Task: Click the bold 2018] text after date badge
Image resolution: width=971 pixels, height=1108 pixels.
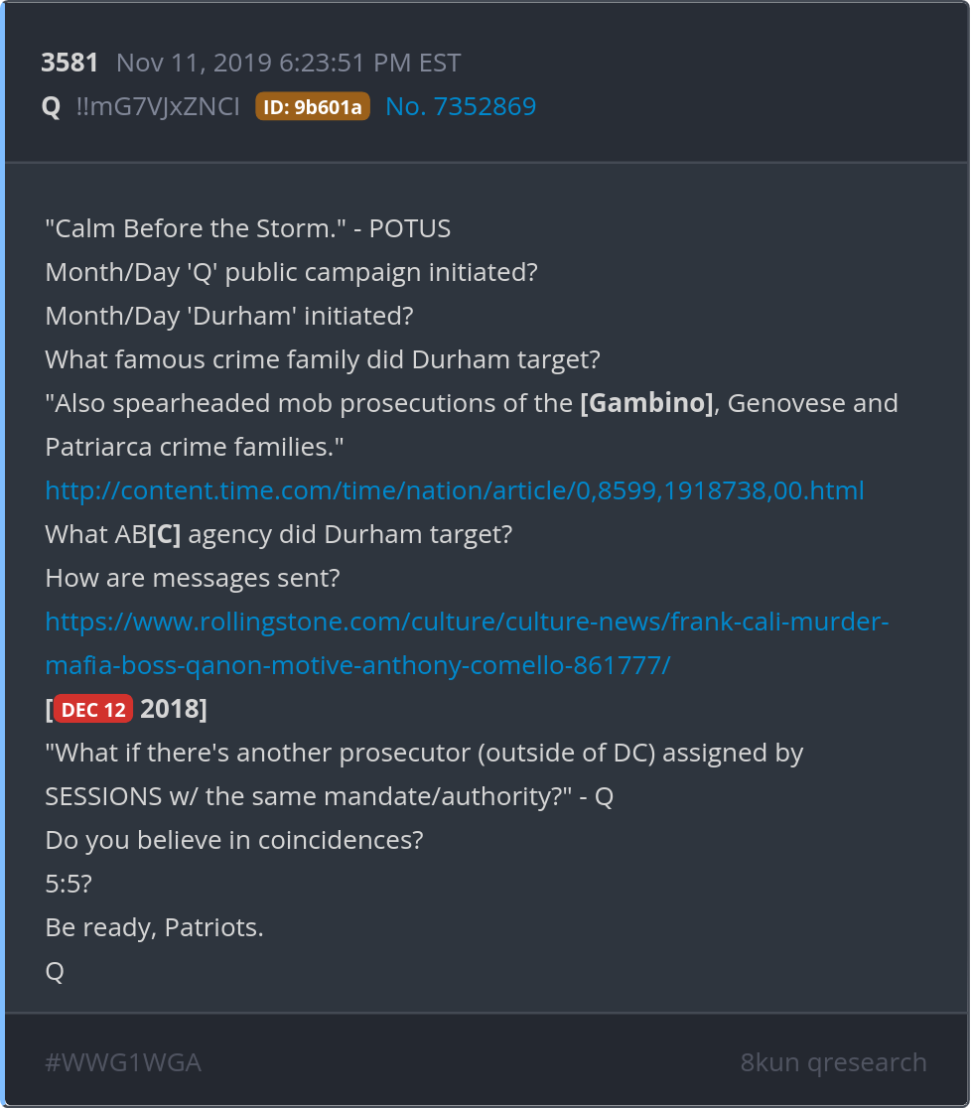Action: [174, 710]
